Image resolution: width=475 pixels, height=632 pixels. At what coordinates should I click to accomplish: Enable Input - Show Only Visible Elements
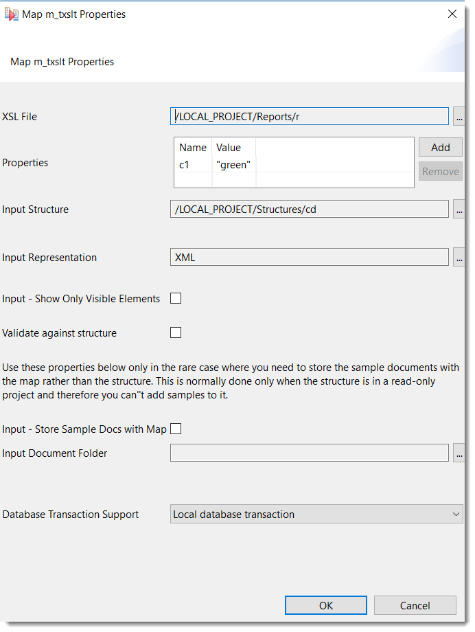click(x=176, y=299)
